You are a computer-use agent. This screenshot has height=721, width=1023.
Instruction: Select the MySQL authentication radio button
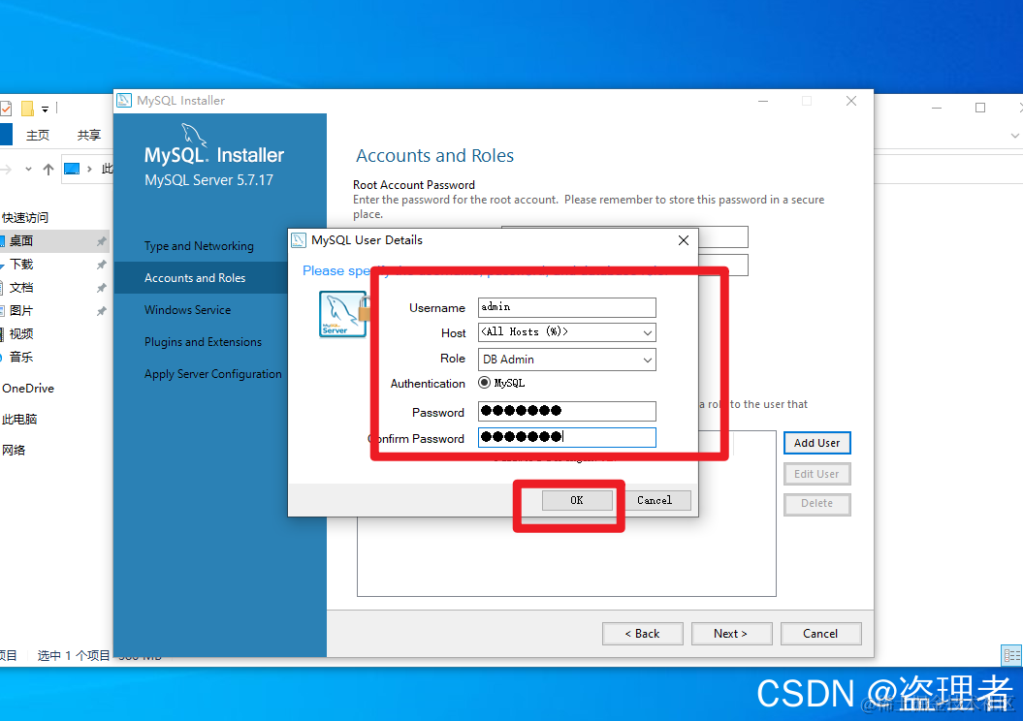click(x=484, y=383)
